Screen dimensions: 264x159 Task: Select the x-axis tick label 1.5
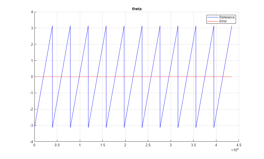click(102, 145)
